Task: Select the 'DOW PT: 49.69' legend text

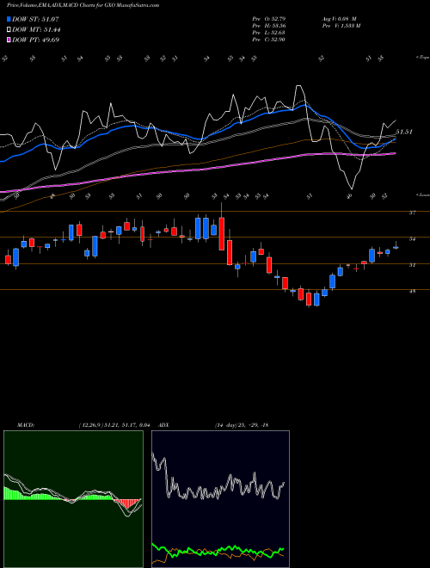Action: coord(36,40)
